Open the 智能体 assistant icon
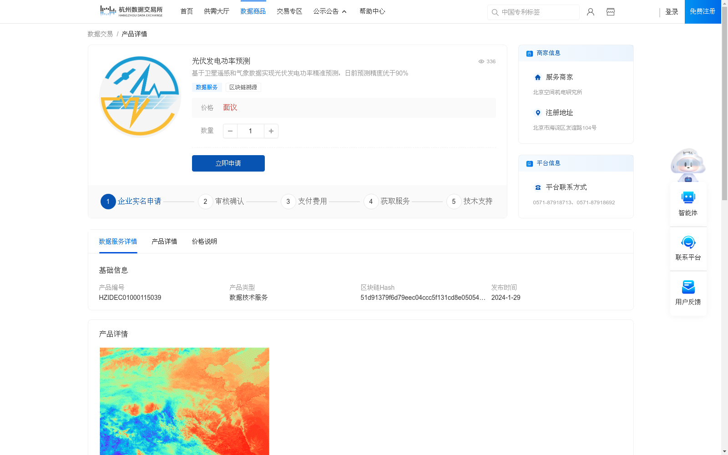Viewport: 728px width, 455px height. pos(688,197)
